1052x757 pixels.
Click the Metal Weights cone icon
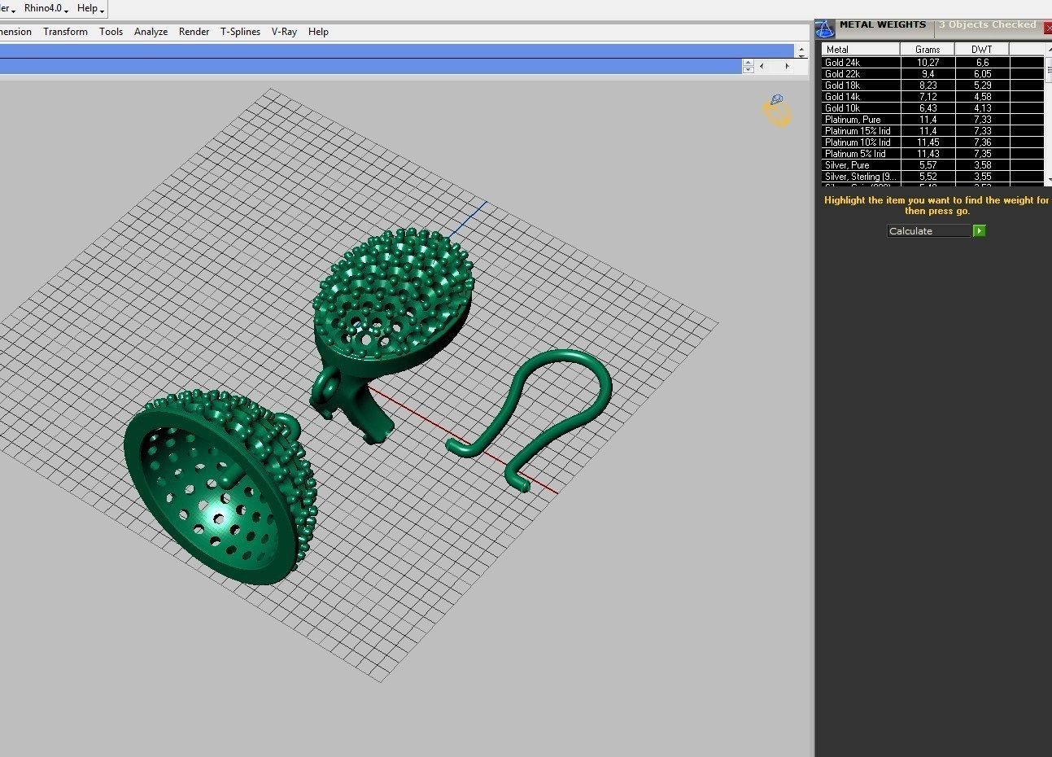pyautogui.click(x=825, y=28)
